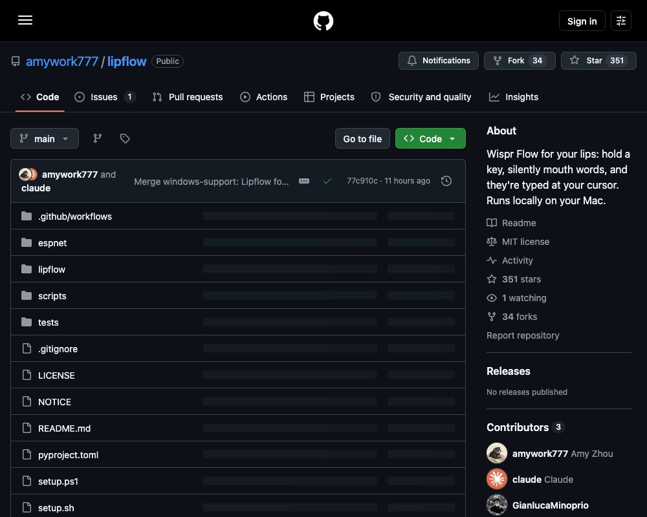Expand the main branch dropdown

point(45,138)
